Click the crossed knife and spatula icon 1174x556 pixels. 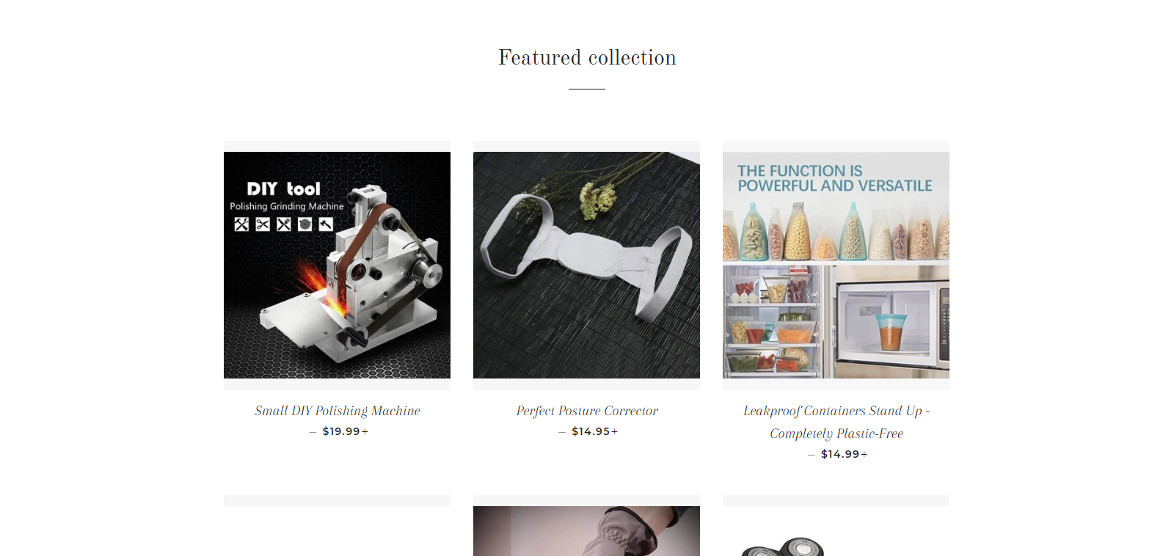[x=284, y=224]
